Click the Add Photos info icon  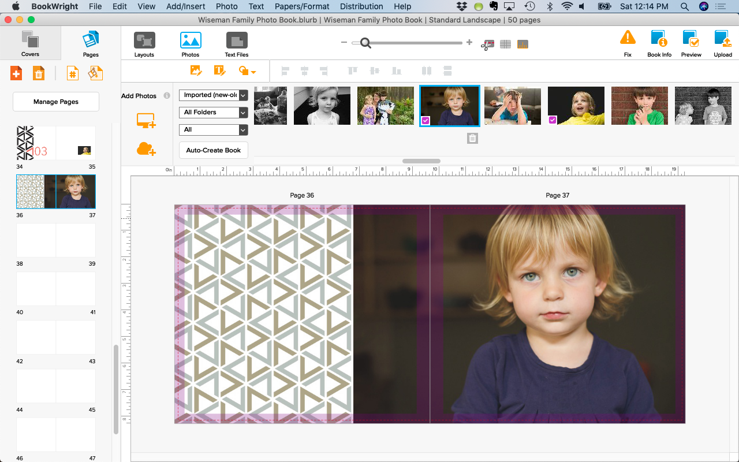pyautogui.click(x=167, y=96)
